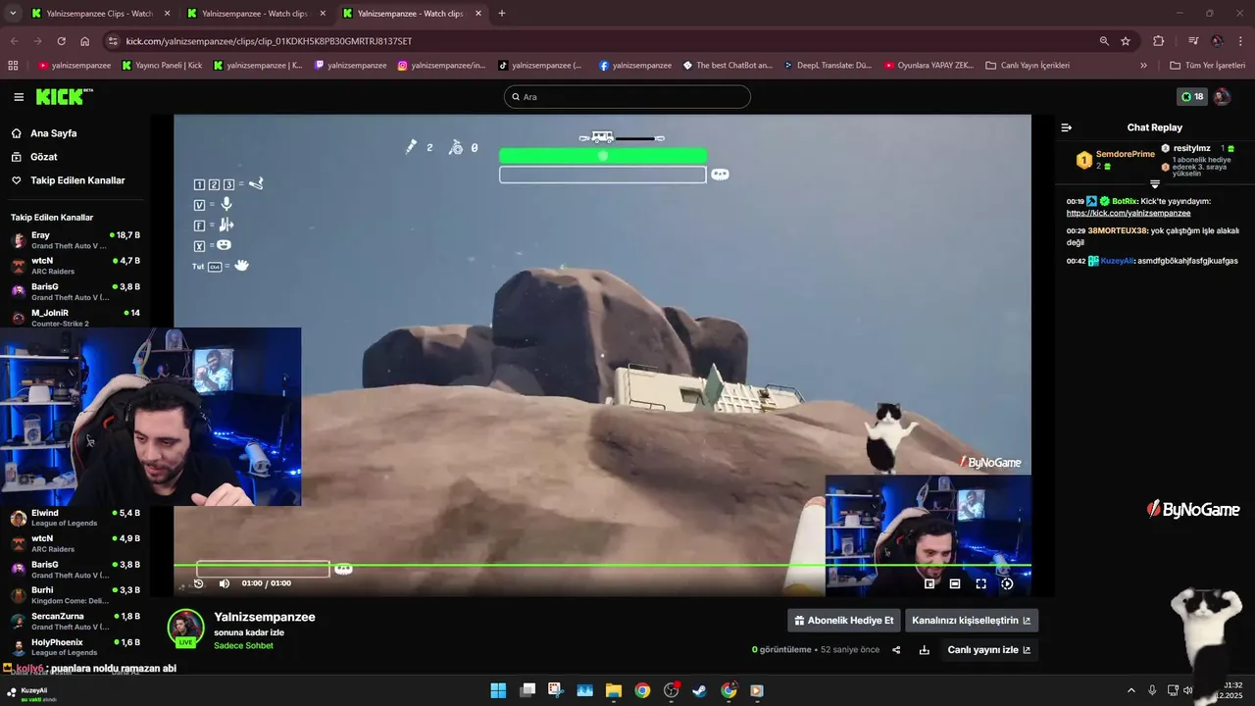Open SercanZurna channel in sidebar
Screen dimensions: 1255x706
[x=75, y=621]
